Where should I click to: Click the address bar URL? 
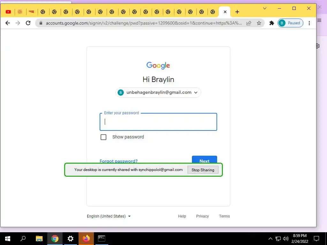(x=144, y=23)
